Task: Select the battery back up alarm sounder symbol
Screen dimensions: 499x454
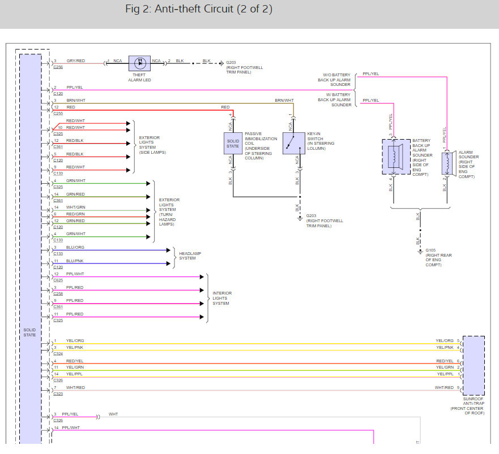Action: 395,157
